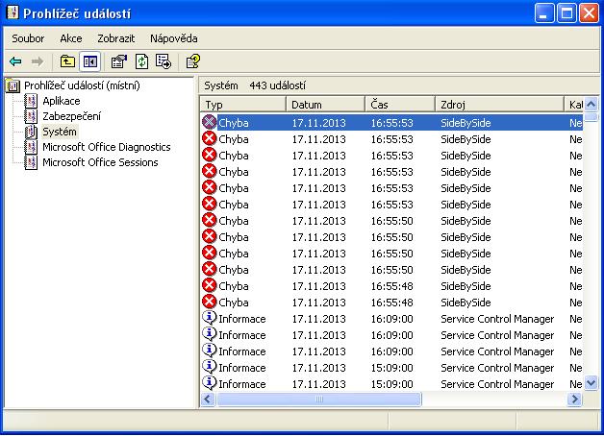Image resolution: width=604 pixels, height=436 pixels.
Task: Select Microsoft Office Diagnostics in tree
Action: point(107,147)
